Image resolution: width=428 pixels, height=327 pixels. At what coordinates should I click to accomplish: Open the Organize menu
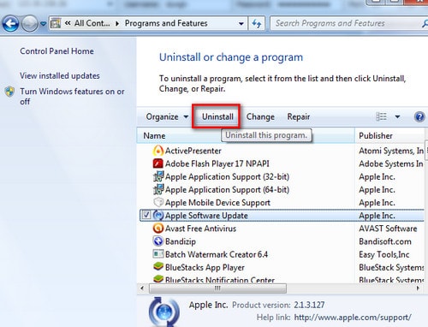[x=167, y=116]
